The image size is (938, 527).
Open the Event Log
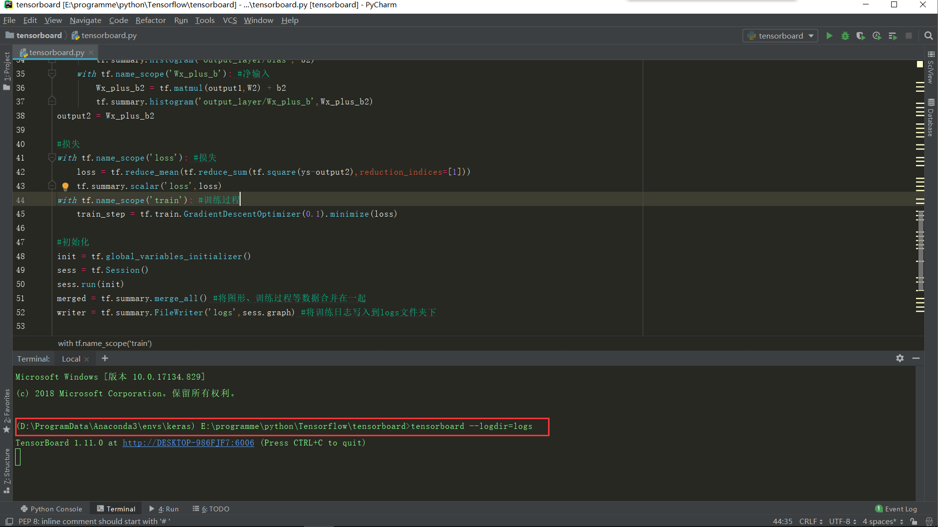point(900,508)
